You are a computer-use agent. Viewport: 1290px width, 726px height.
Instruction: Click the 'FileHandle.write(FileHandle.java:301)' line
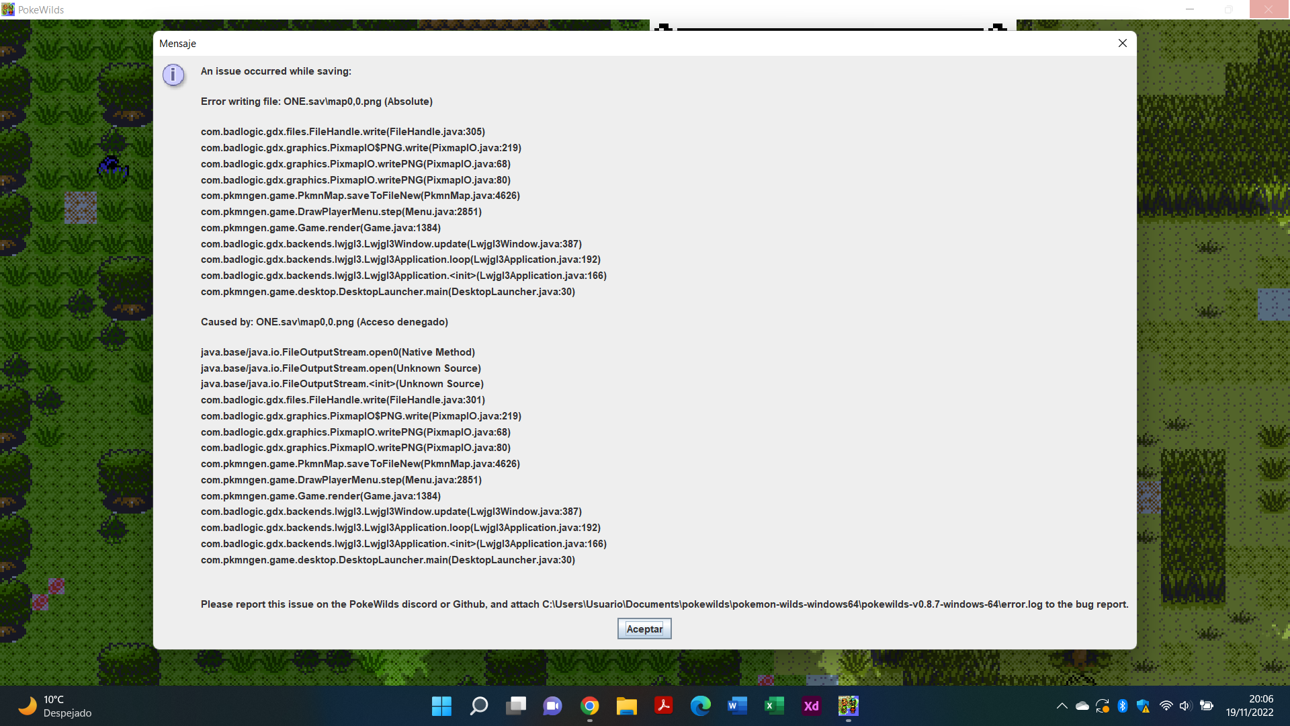tap(343, 400)
